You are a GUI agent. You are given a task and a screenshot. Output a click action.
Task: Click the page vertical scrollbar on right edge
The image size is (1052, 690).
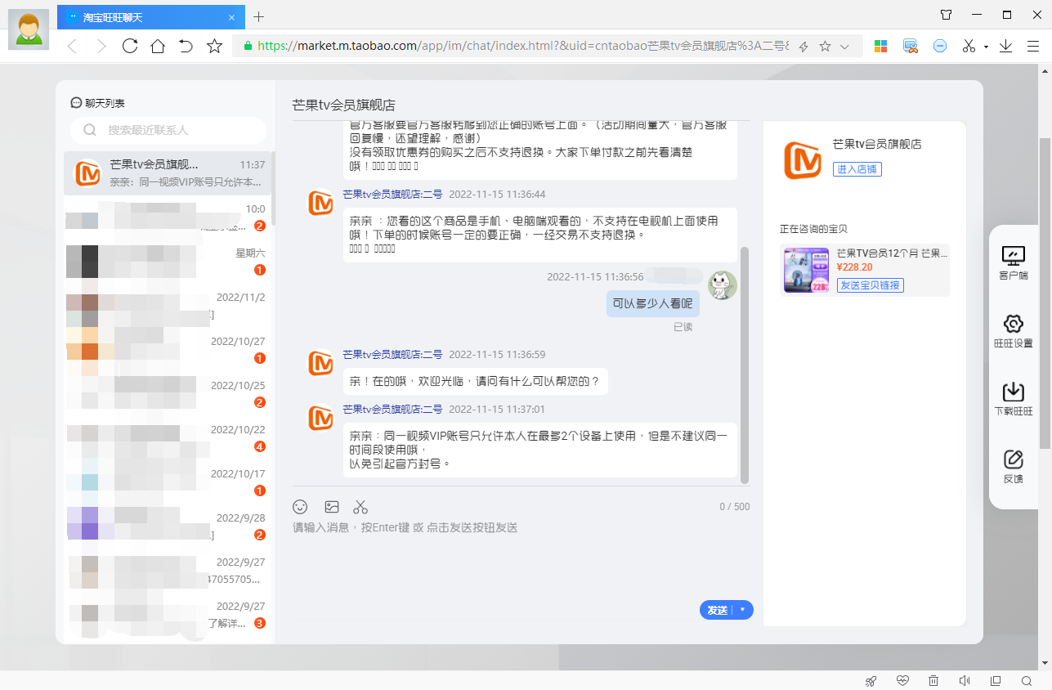click(1044, 293)
